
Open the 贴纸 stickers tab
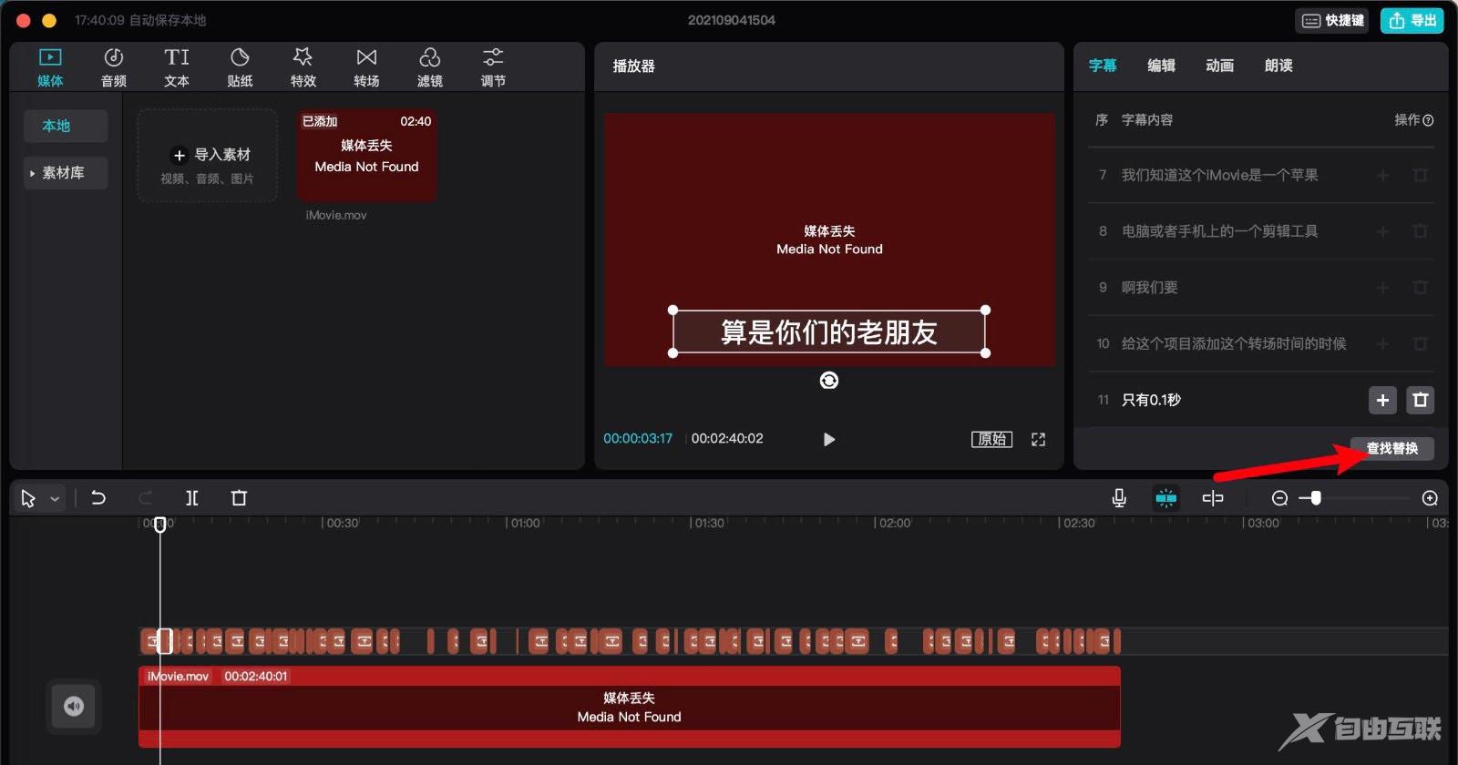click(x=240, y=67)
